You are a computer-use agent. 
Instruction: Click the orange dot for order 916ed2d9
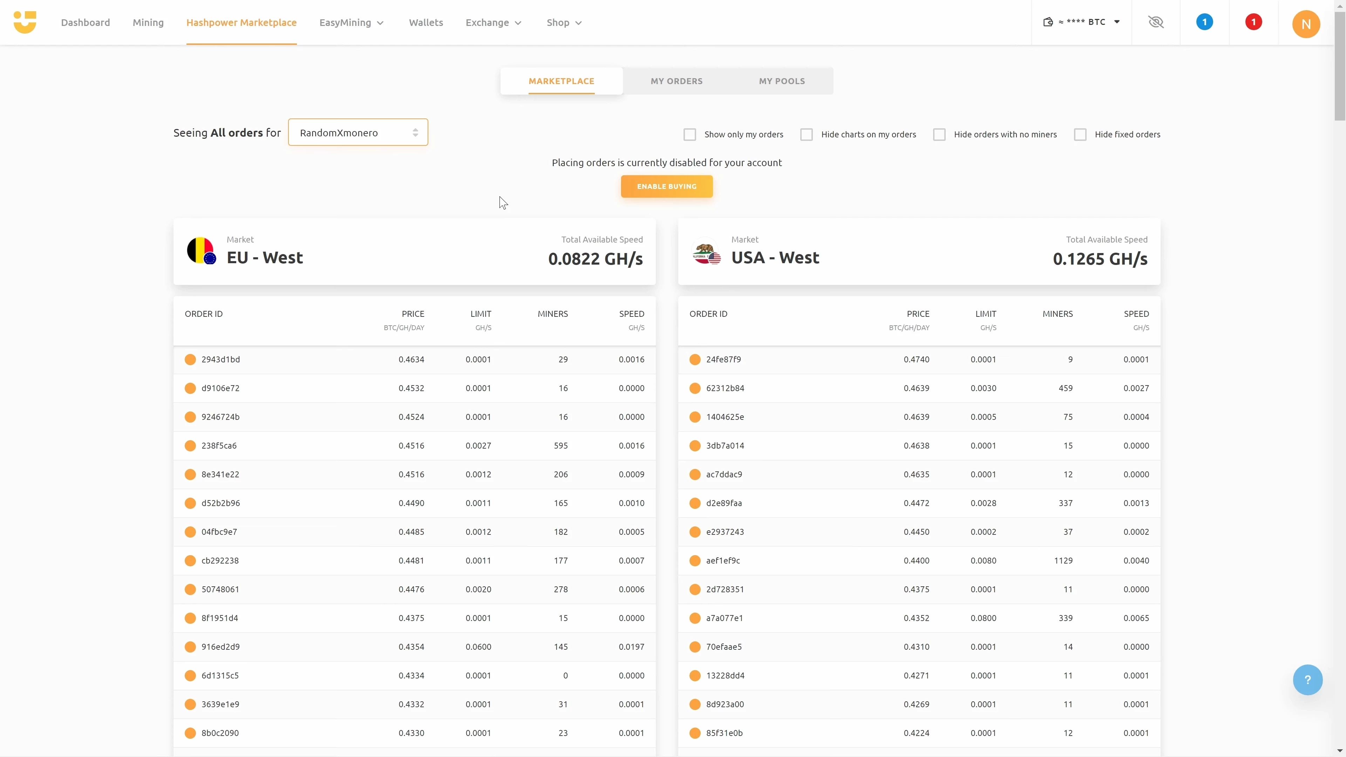190,647
